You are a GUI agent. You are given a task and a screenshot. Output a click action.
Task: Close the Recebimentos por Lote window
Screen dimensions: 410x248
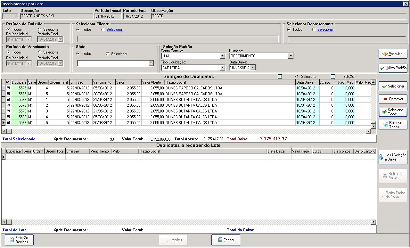(406, 4)
